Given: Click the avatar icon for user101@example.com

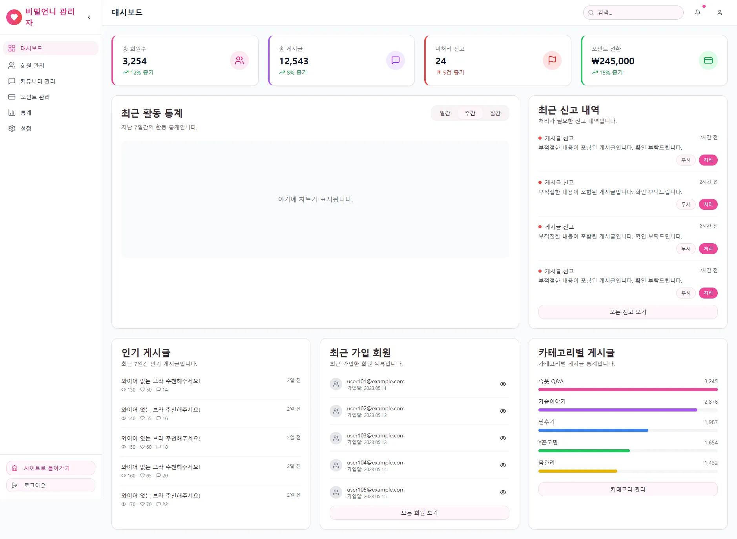Looking at the screenshot, I should tap(336, 384).
